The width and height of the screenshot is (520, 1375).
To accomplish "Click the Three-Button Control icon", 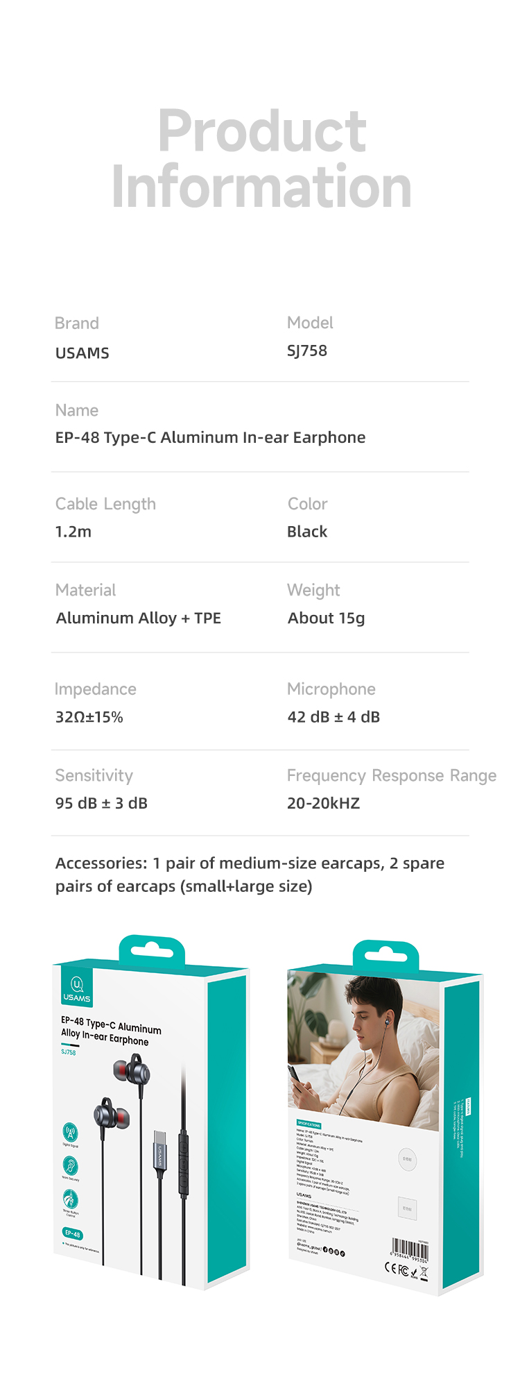I will coord(71,1199).
